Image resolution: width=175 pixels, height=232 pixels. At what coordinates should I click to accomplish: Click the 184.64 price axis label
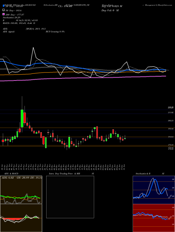(170, 137)
